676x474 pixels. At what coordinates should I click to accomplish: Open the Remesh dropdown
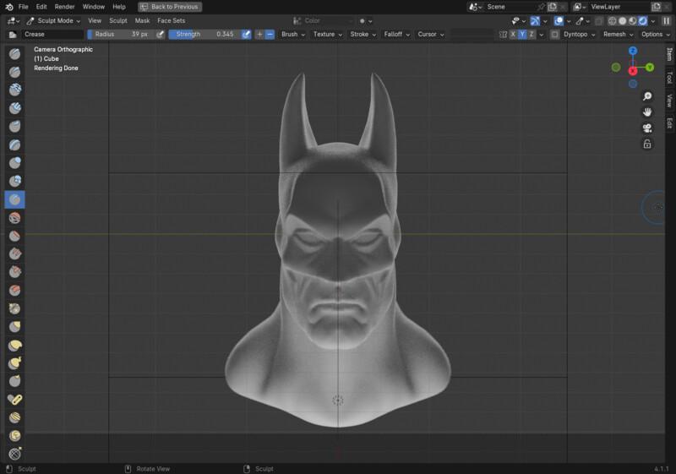[x=617, y=35]
